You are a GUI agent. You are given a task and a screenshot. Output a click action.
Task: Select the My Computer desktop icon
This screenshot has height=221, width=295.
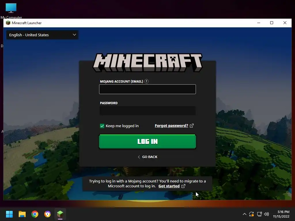point(11,11)
